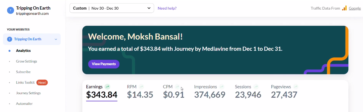Click the View Payments button

[x=104, y=64]
